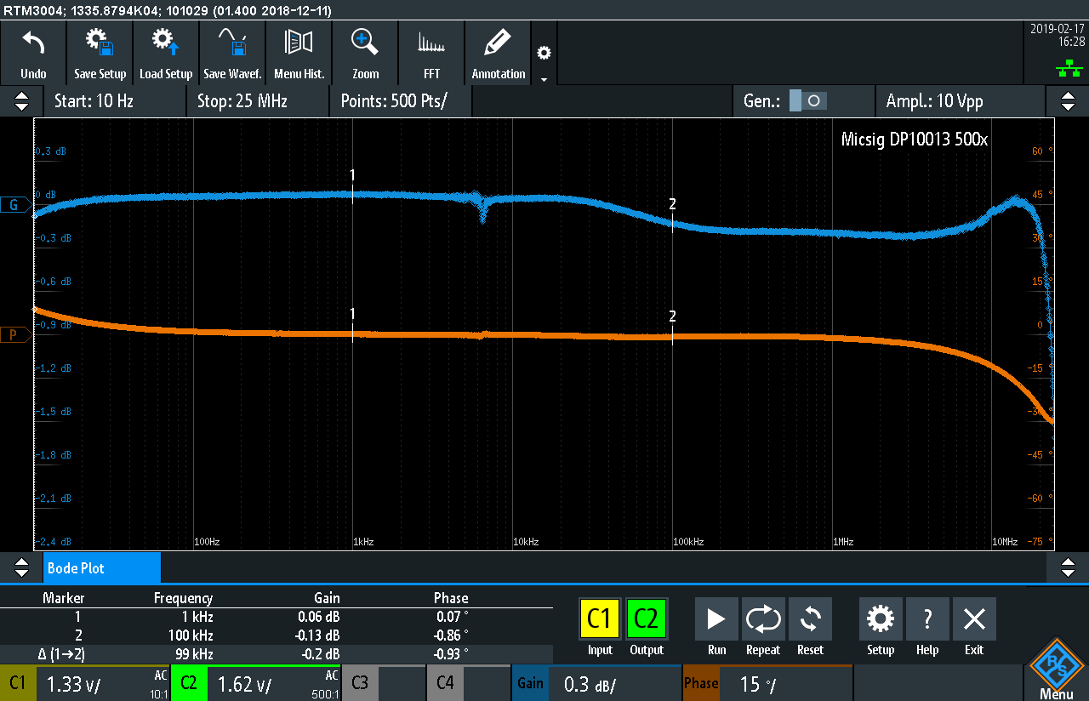The height and width of the screenshot is (701, 1089).
Task: Select the Bode Plot tab
Action: (101, 567)
